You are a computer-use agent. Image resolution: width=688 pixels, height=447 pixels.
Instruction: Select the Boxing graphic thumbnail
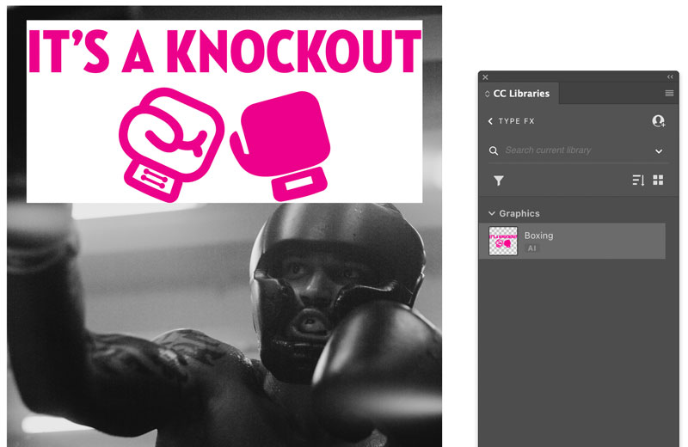[503, 241]
